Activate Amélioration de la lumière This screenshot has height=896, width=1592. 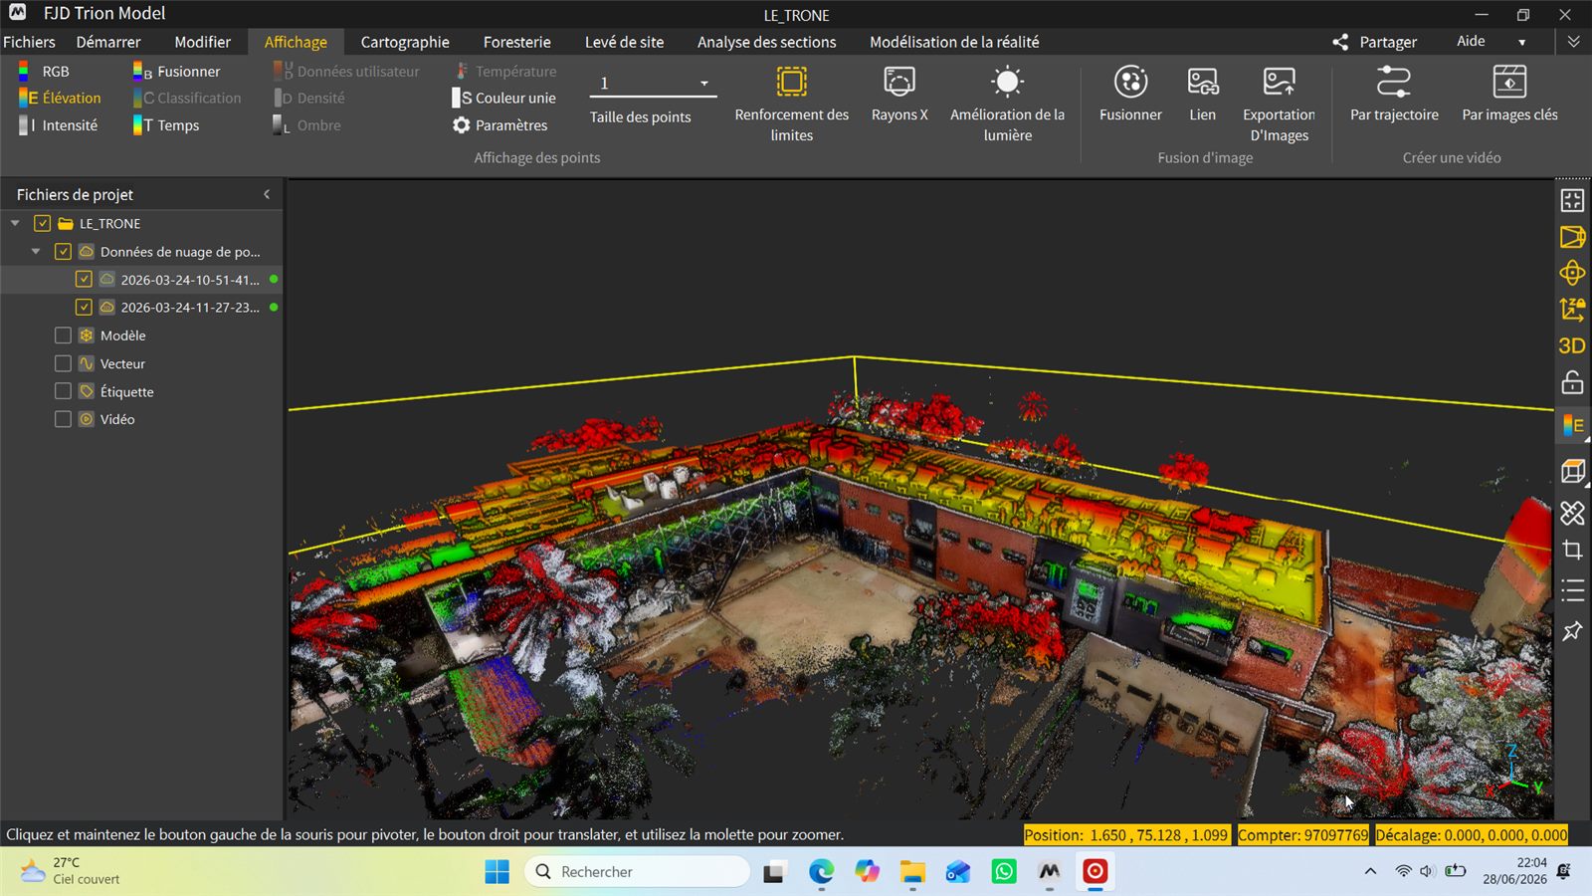coord(1007,104)
